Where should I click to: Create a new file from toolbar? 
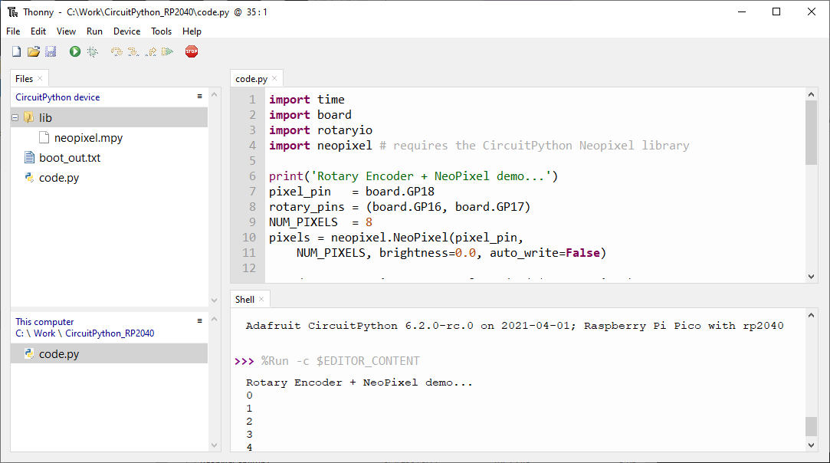pyautogui.click(x=16, y=51)
